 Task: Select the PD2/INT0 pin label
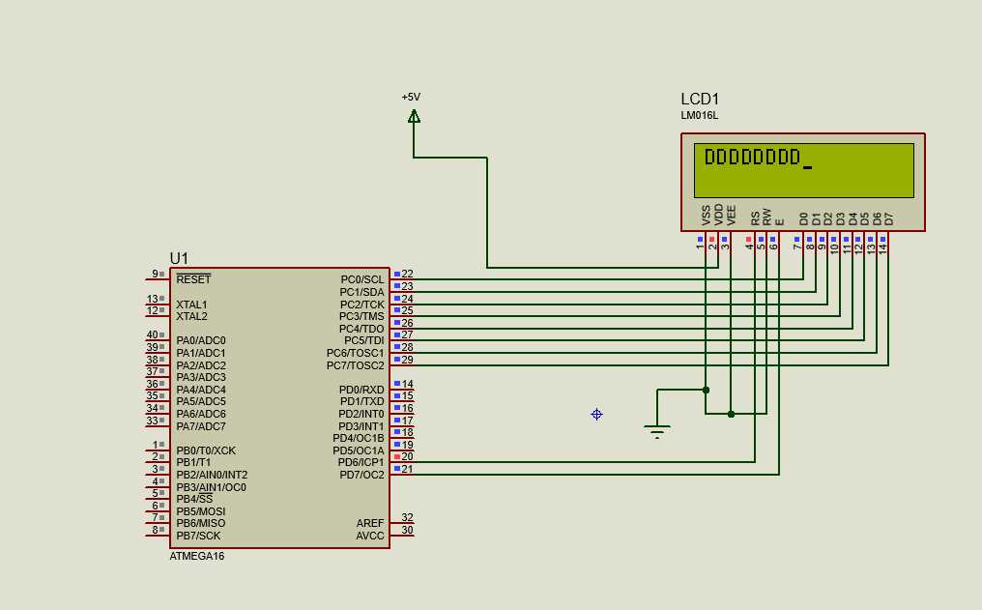pyautogui.click(x=361, y=414)
